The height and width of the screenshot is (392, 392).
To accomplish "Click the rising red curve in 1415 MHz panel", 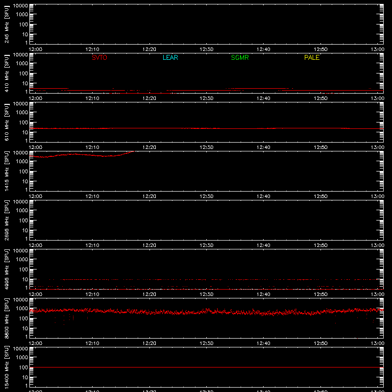I will coord(82,155).
